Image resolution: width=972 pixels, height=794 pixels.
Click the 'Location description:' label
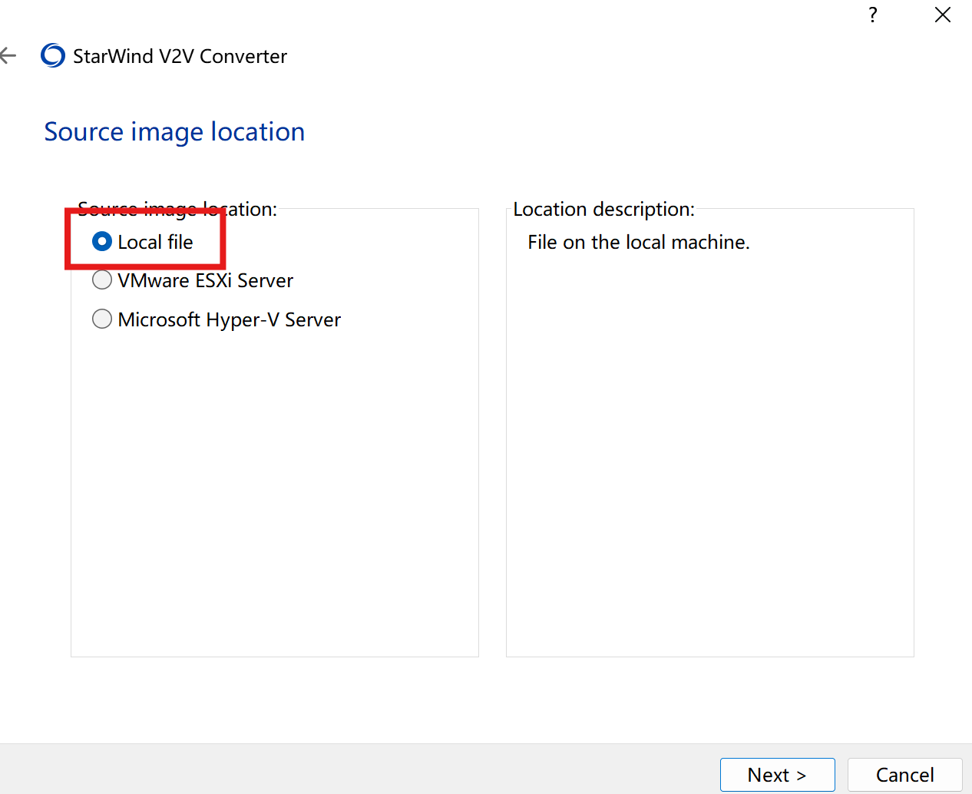603,209
